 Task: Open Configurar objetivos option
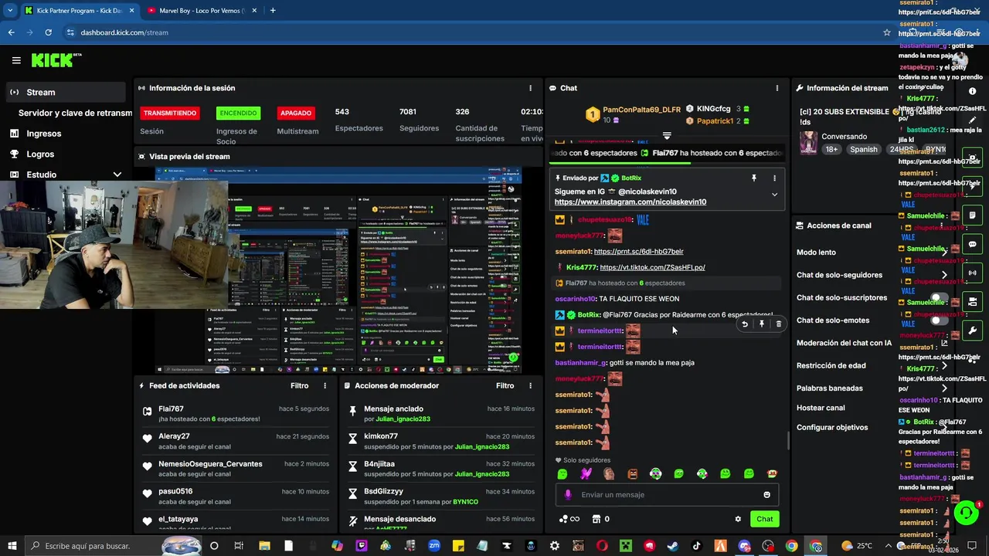click(832, 427)
